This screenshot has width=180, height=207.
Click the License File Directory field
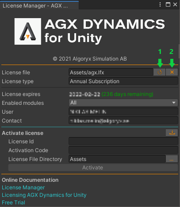pos(117,159)
